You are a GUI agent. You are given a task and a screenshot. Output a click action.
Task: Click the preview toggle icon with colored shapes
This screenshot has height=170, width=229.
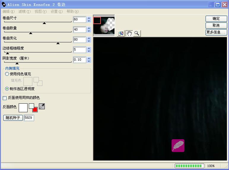coord(121,33)
